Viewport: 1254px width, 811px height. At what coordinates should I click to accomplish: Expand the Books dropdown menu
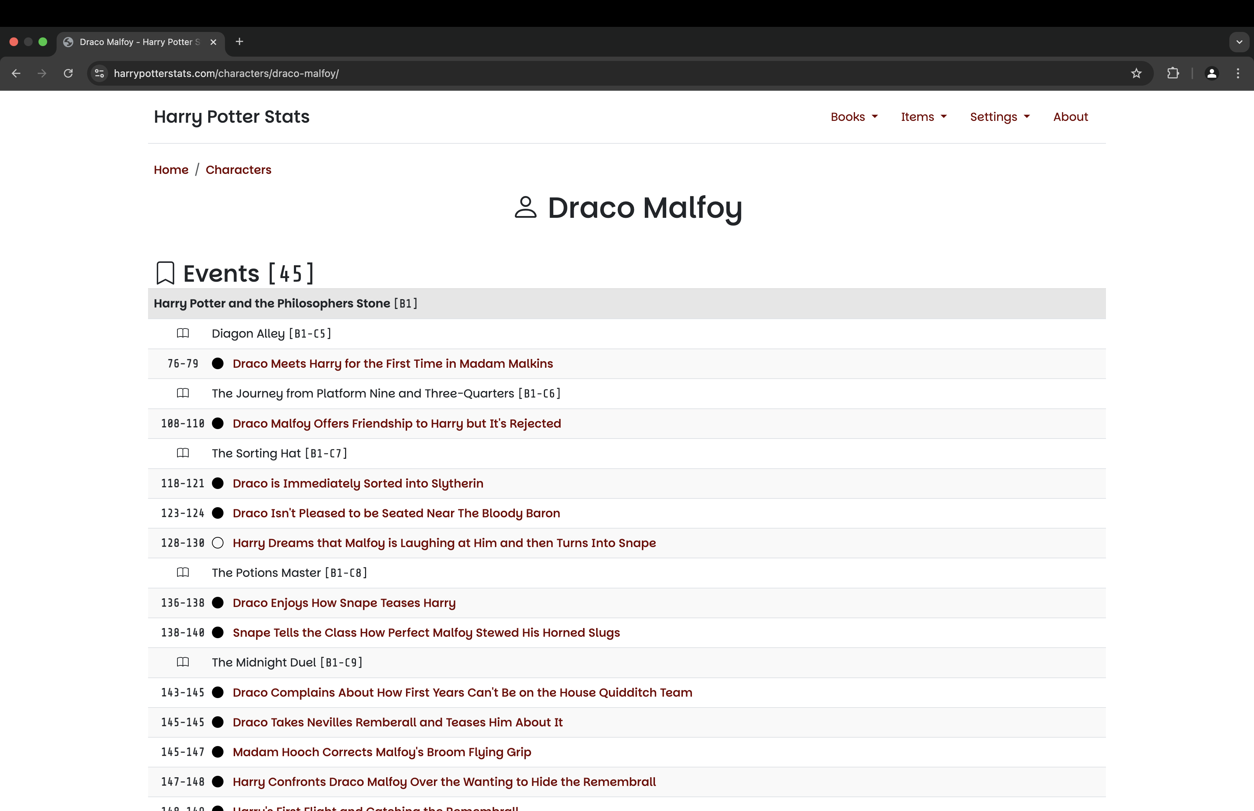(x=853, y=117)
